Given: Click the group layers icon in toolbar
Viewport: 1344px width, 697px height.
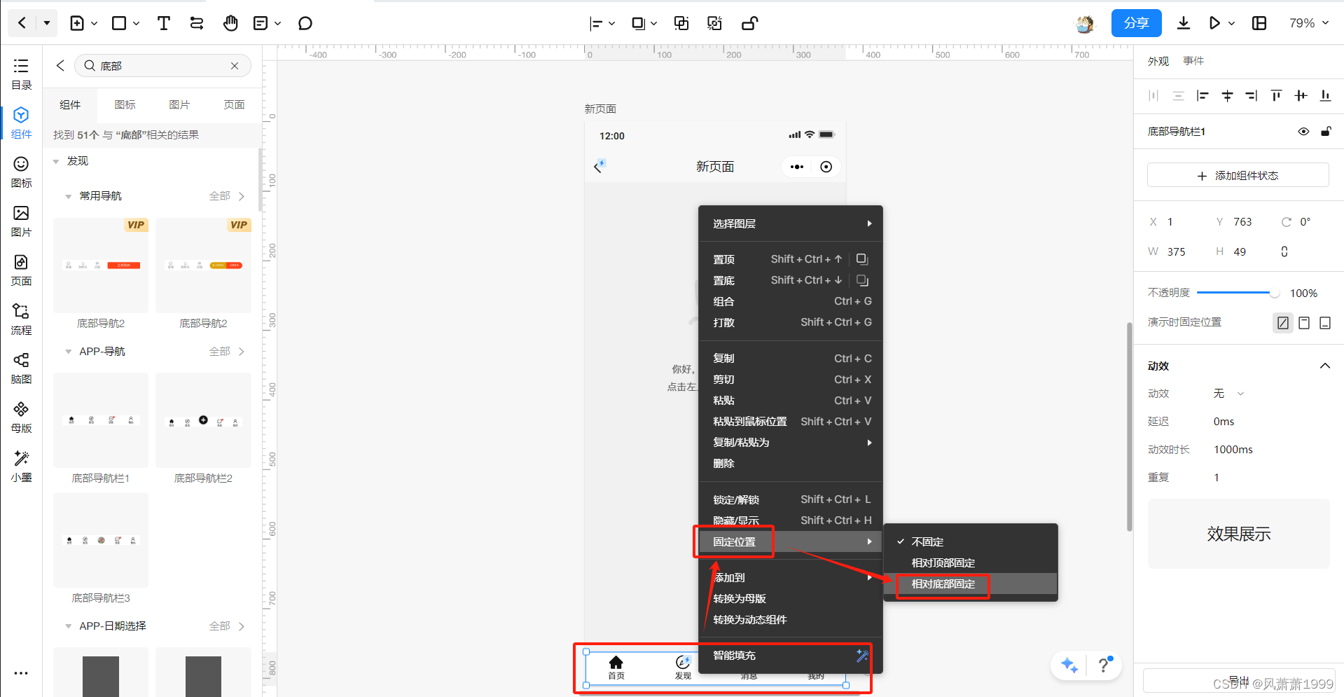Looking at the screenshot, I should tap(681, 23).
